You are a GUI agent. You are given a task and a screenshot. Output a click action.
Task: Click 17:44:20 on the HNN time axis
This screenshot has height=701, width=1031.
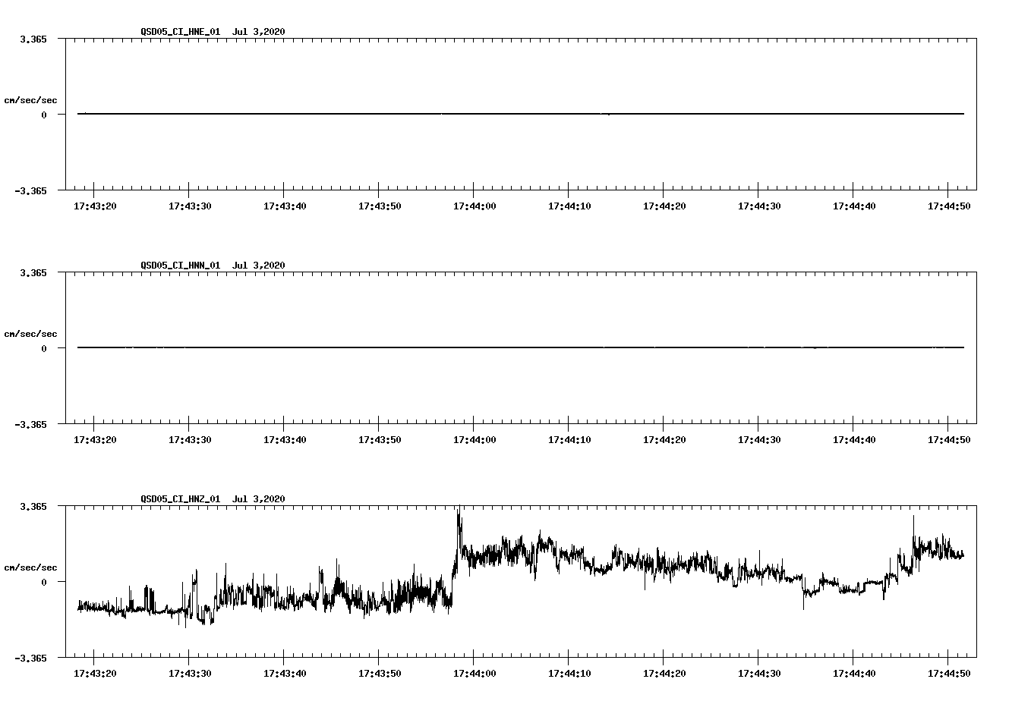[x=664, y=439]
